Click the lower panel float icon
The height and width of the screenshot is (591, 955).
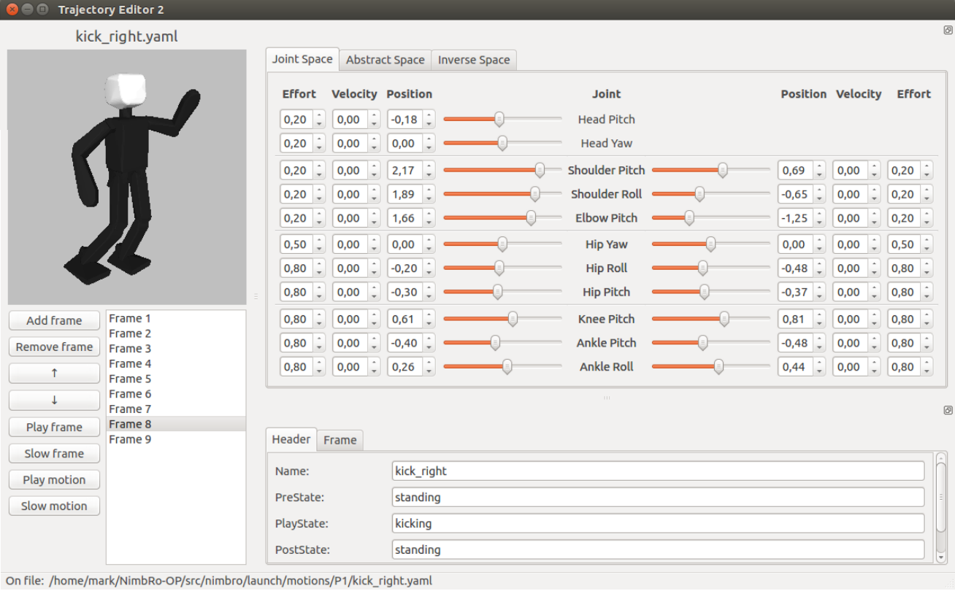coord(948,411)
